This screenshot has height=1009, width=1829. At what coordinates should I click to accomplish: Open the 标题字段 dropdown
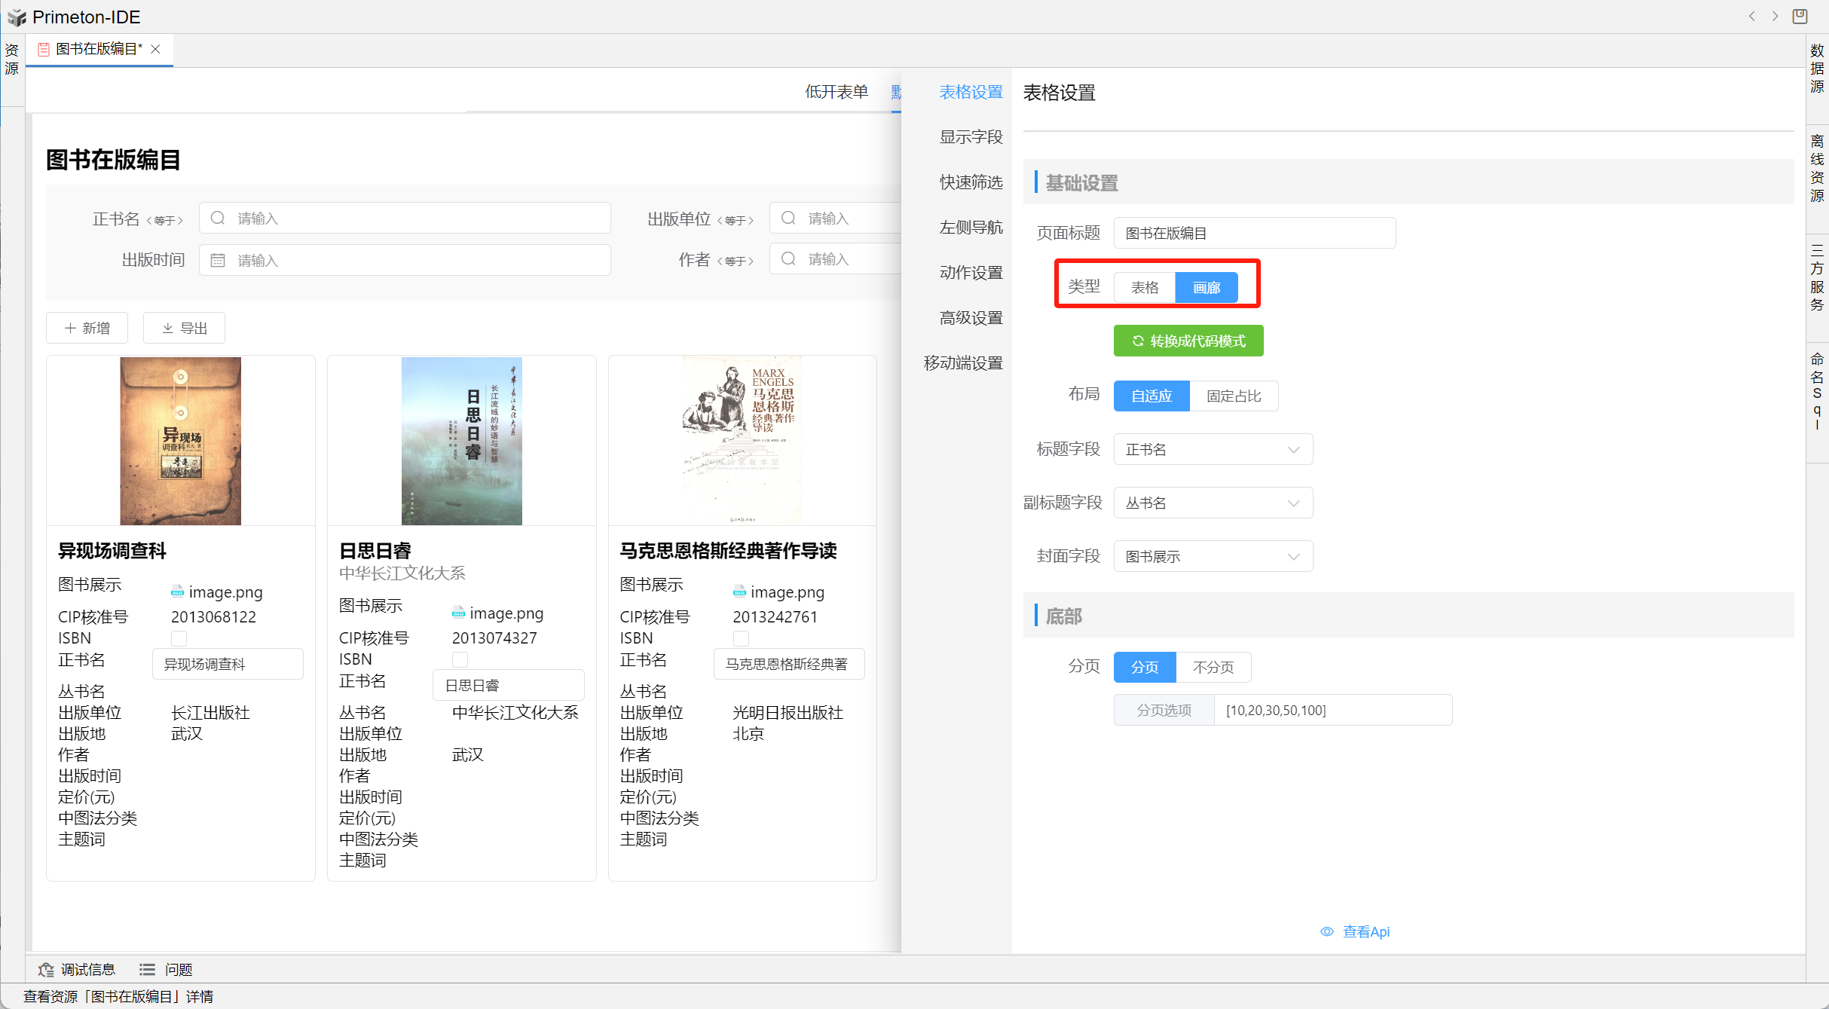click(1213, 450)
